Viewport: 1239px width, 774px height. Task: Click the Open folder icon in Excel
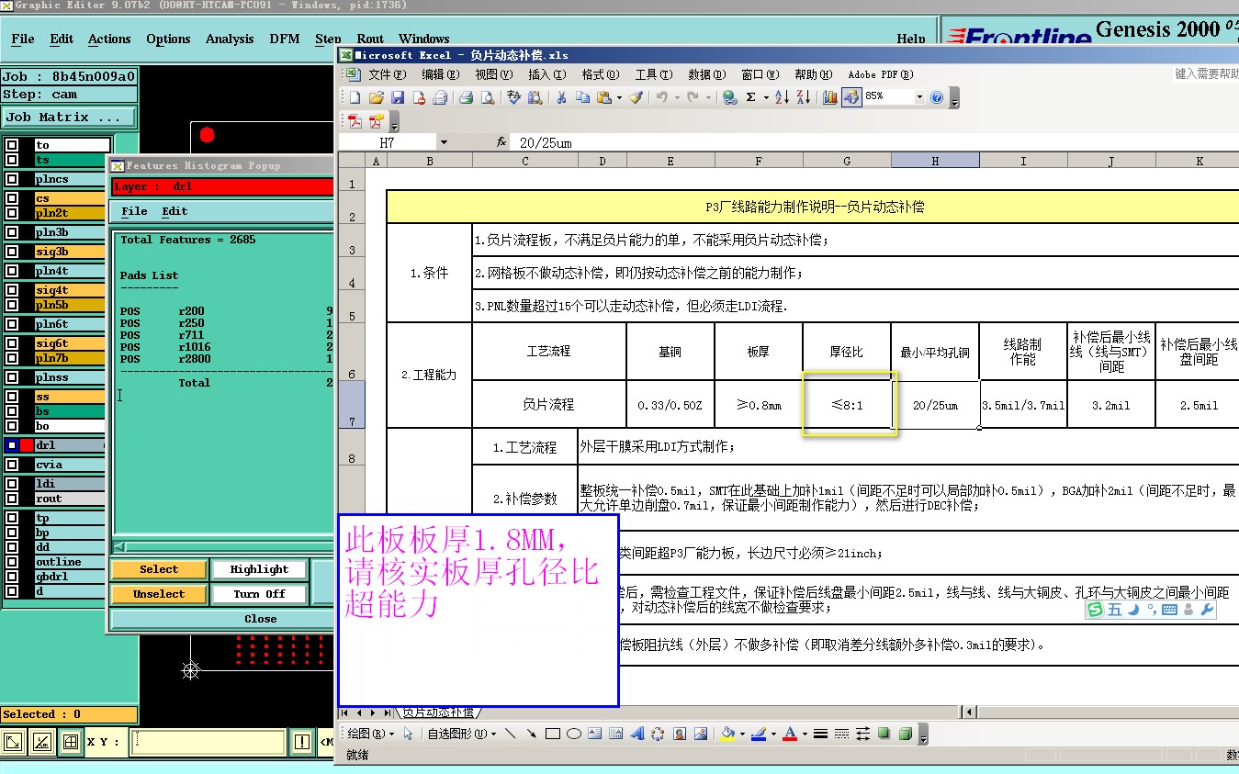coord(377,97)
